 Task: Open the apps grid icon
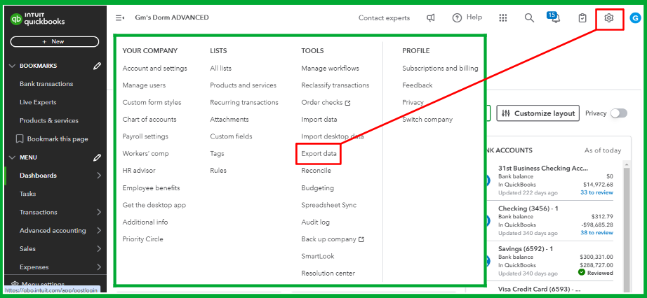(502, 17)
